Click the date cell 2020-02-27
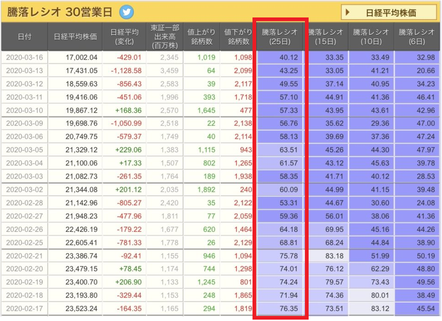This screenshot has width=442, height=321. coord(24,216)
